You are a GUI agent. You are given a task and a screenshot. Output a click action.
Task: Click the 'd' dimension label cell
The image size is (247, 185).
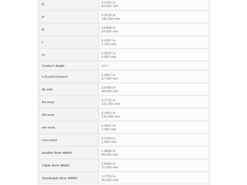(69, 4)
